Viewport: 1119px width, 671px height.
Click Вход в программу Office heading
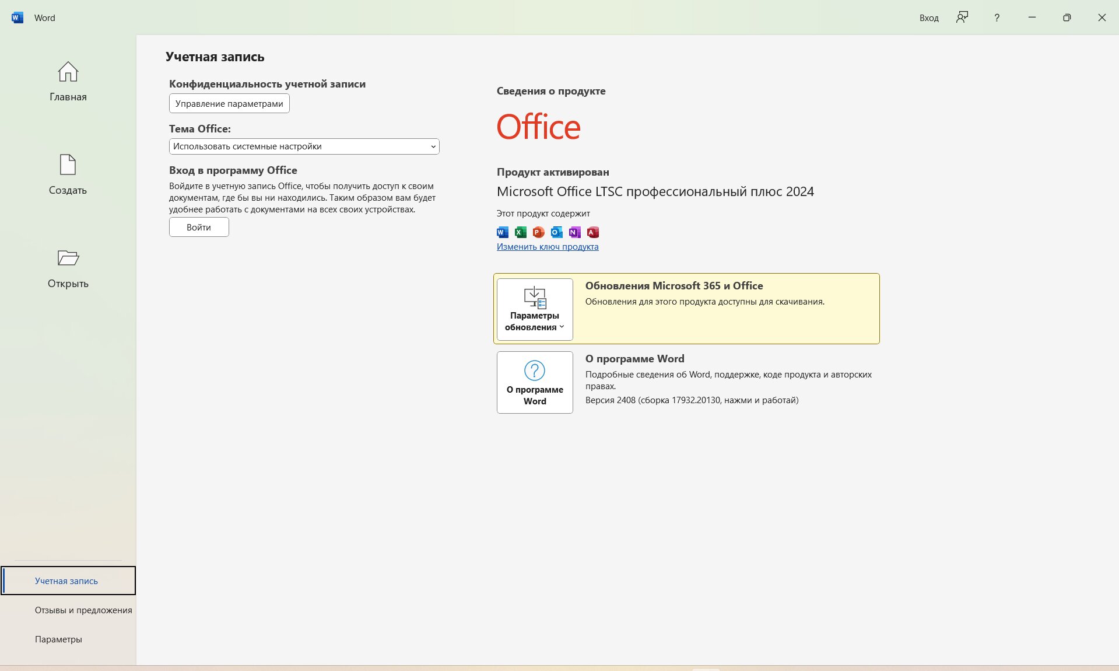pos(233,170)
